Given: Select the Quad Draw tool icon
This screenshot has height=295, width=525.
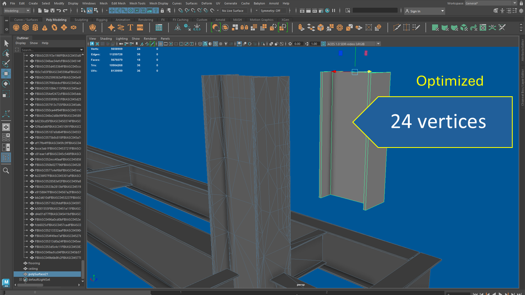Looking at the screenshot, I should pos(417,27).
